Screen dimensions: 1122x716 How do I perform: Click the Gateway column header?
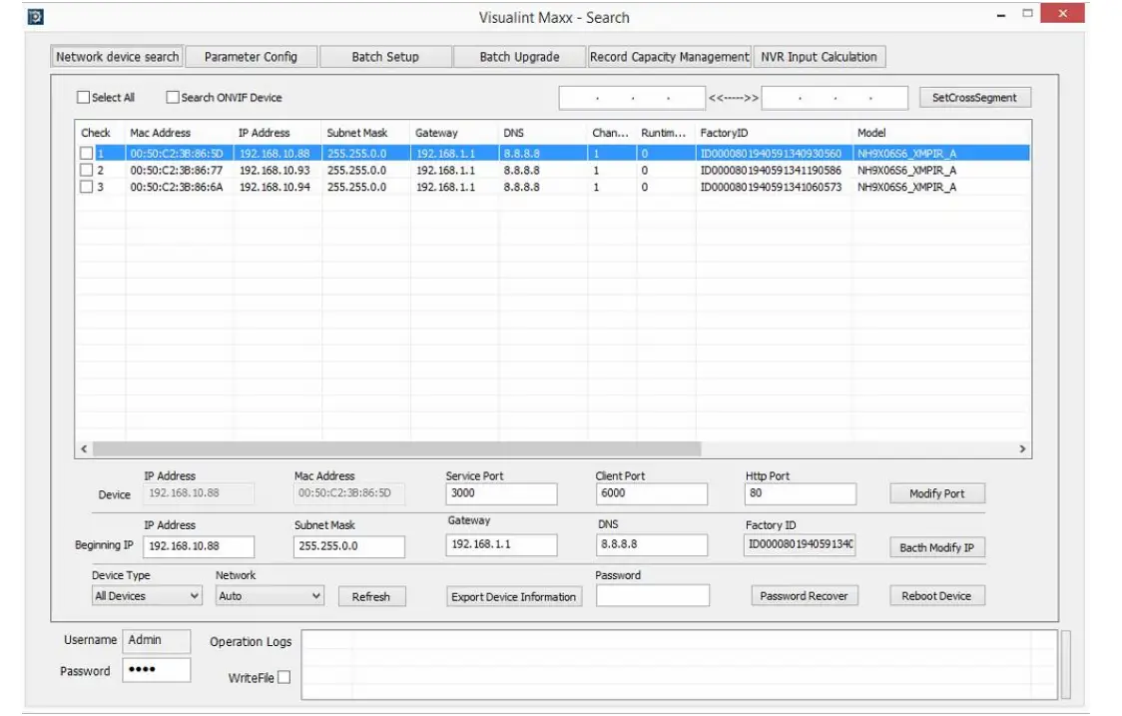pyautogui.click(x=436, y=133)
